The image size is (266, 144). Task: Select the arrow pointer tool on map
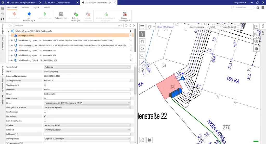pos(142,34)
